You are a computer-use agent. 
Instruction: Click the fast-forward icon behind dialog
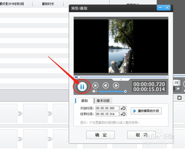click(x=178, y=89)
